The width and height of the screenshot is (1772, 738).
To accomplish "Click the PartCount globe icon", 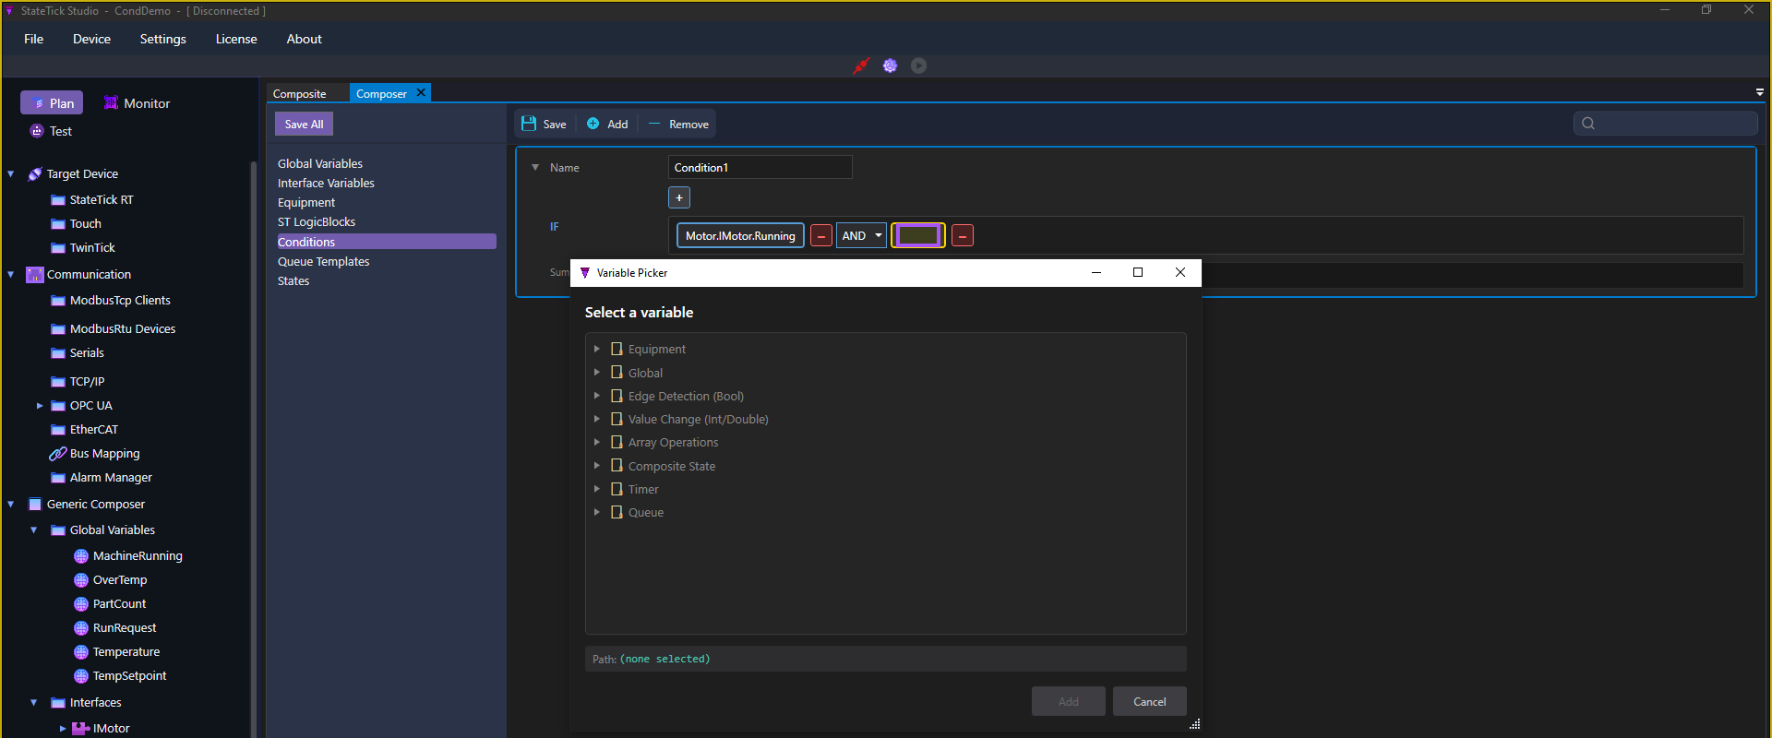I will 81,604.
